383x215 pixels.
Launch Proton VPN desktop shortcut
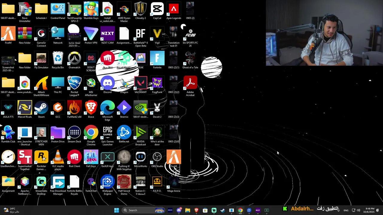click(91, 35)
